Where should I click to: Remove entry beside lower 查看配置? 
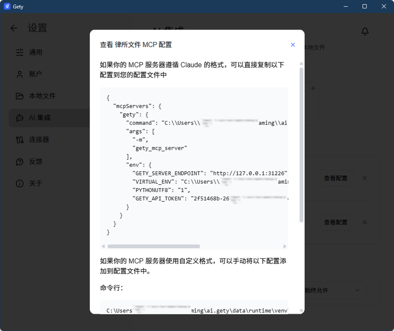(364, 222)
